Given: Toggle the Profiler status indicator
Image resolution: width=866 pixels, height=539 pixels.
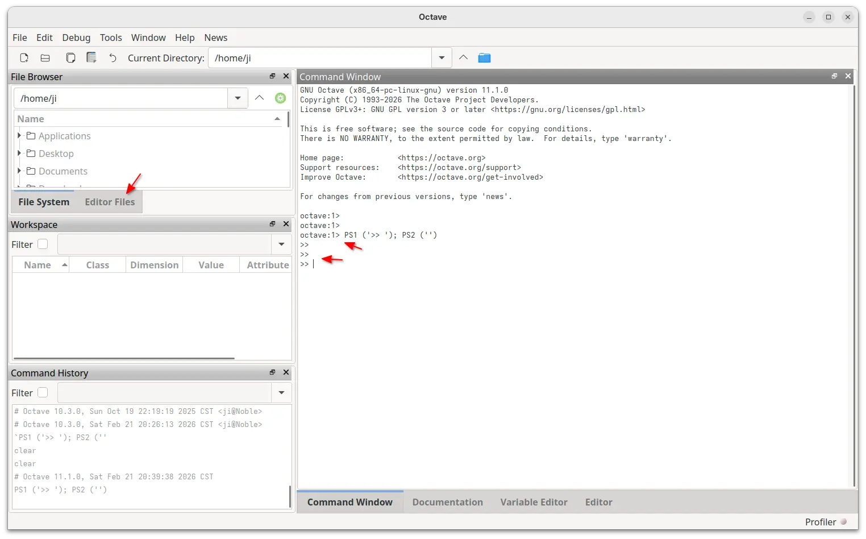Looking at the screenshot, I should 843,522.
